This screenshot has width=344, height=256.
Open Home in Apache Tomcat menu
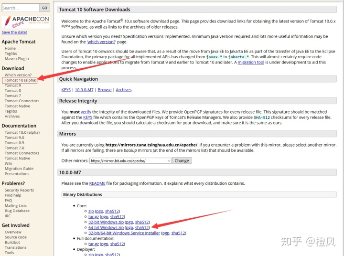(10, 48)
